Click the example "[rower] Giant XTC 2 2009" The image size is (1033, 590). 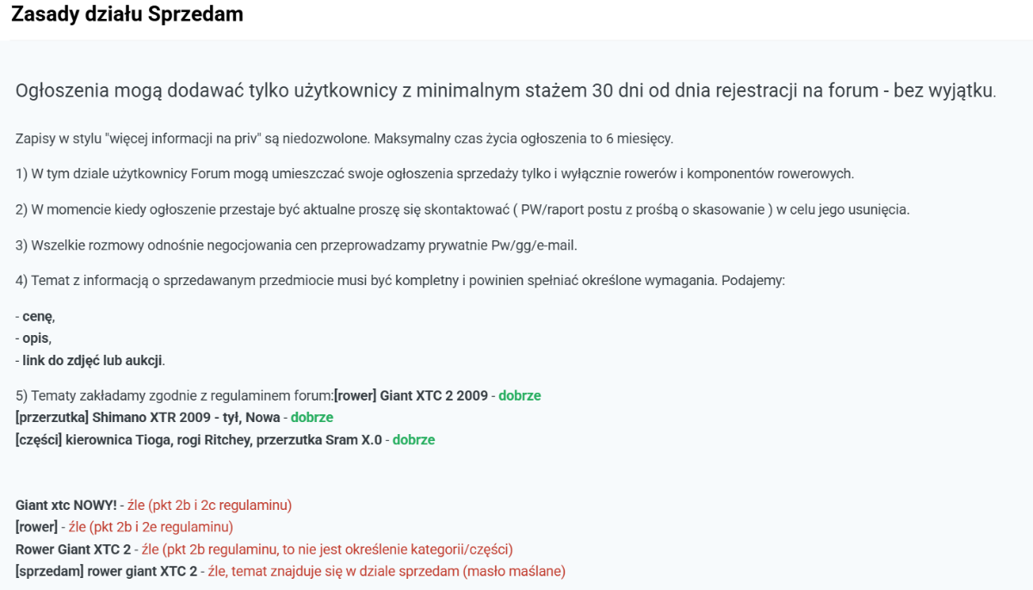point(412,396)
